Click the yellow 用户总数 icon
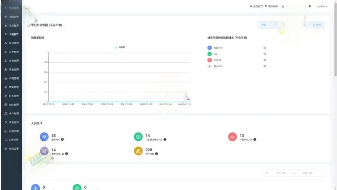The image size is (337, 190). pos(138,151)
